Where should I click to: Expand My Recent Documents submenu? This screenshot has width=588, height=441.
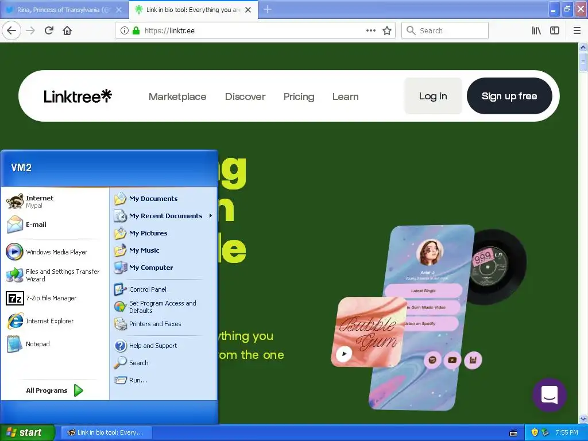(x=164, y=216)
